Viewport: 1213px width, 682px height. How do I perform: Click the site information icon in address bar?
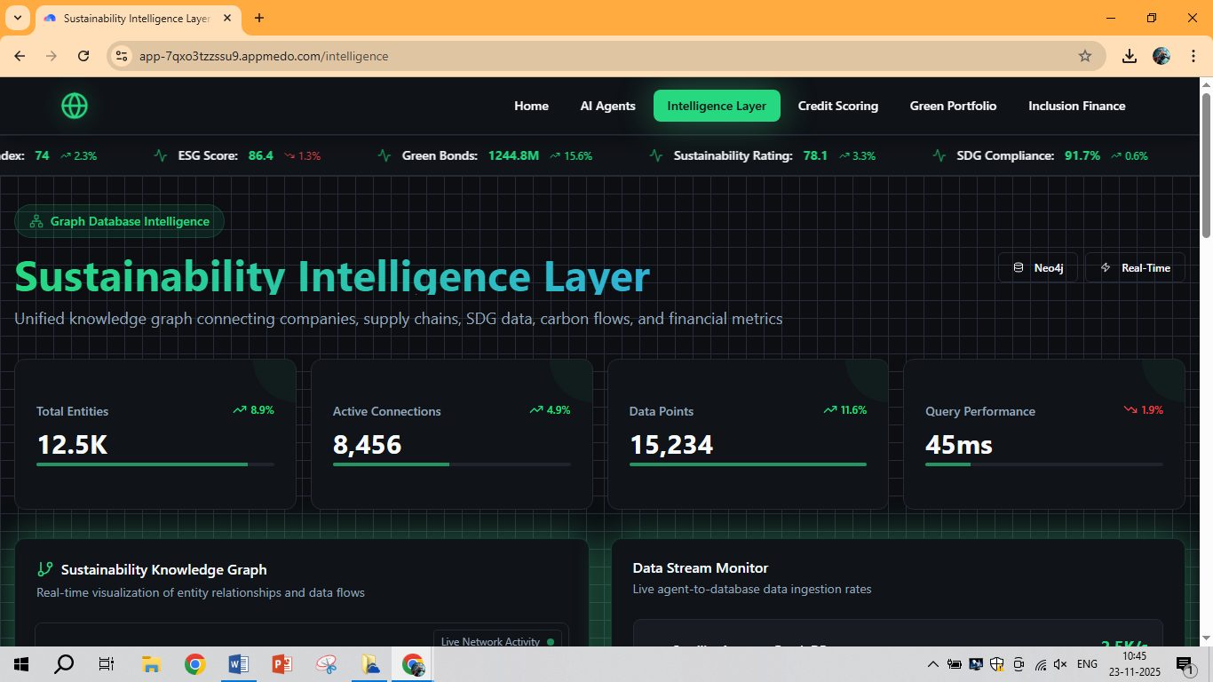(123, 56)
